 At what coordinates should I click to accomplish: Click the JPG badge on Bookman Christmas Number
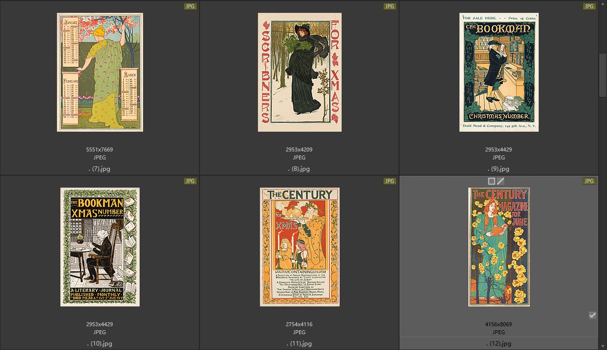click(589, 6)
